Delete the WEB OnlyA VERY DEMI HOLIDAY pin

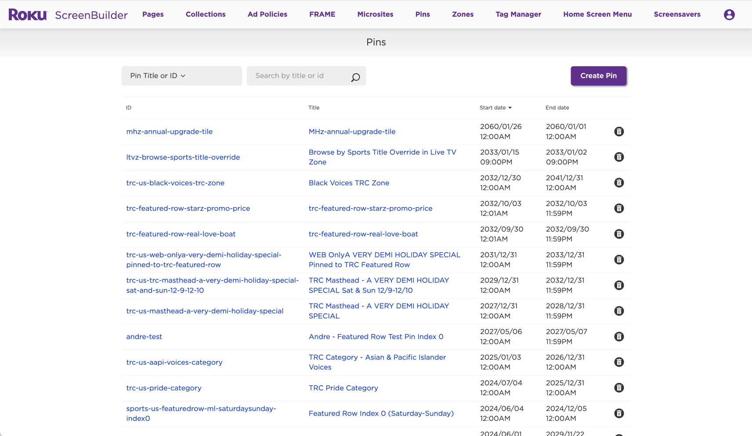tap(619, 260)
